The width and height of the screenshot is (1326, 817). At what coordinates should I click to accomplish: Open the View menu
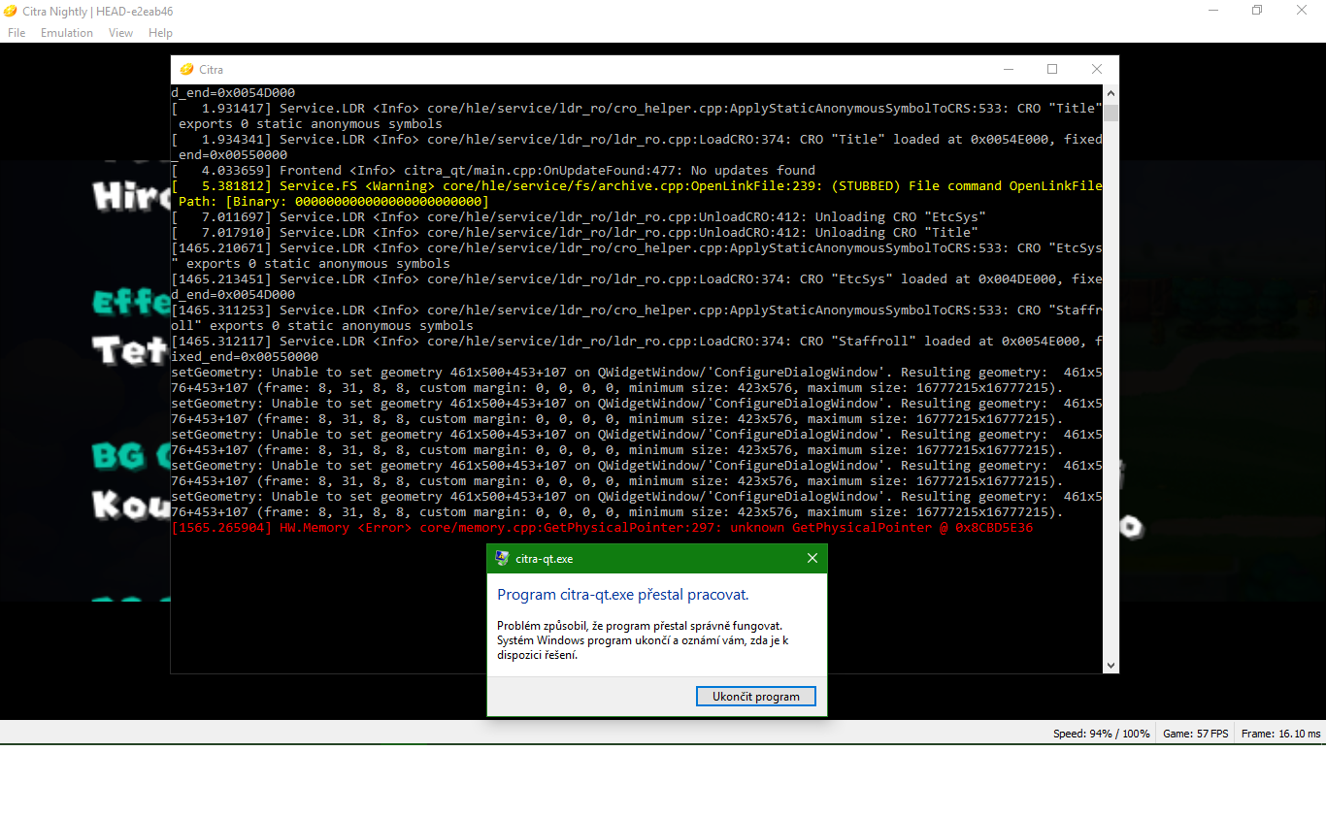click(121, 33)
